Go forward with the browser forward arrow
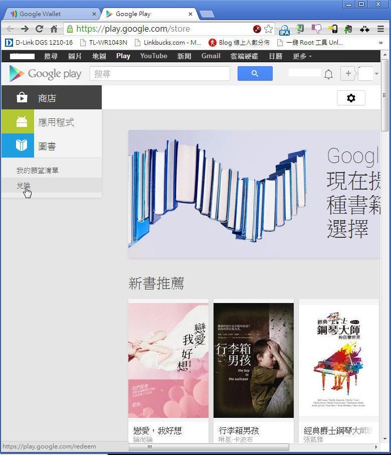Screen dimensions: 391x455 point(25,29)
